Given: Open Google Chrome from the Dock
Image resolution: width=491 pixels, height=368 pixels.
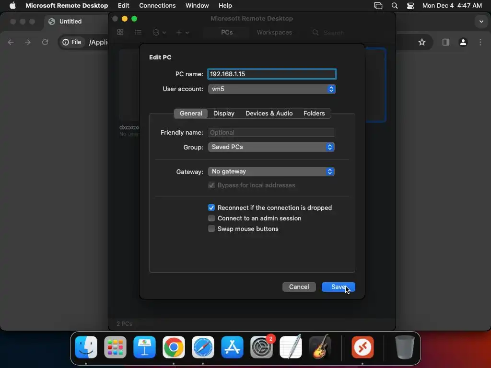Looking at the screenshot, I should (x=174, y=347).
